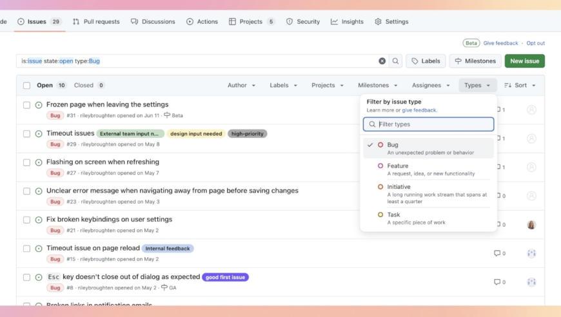This screenshot has width=561, height=317.
Task: GA milestone icon on issue #8
Action: point(164,287)
